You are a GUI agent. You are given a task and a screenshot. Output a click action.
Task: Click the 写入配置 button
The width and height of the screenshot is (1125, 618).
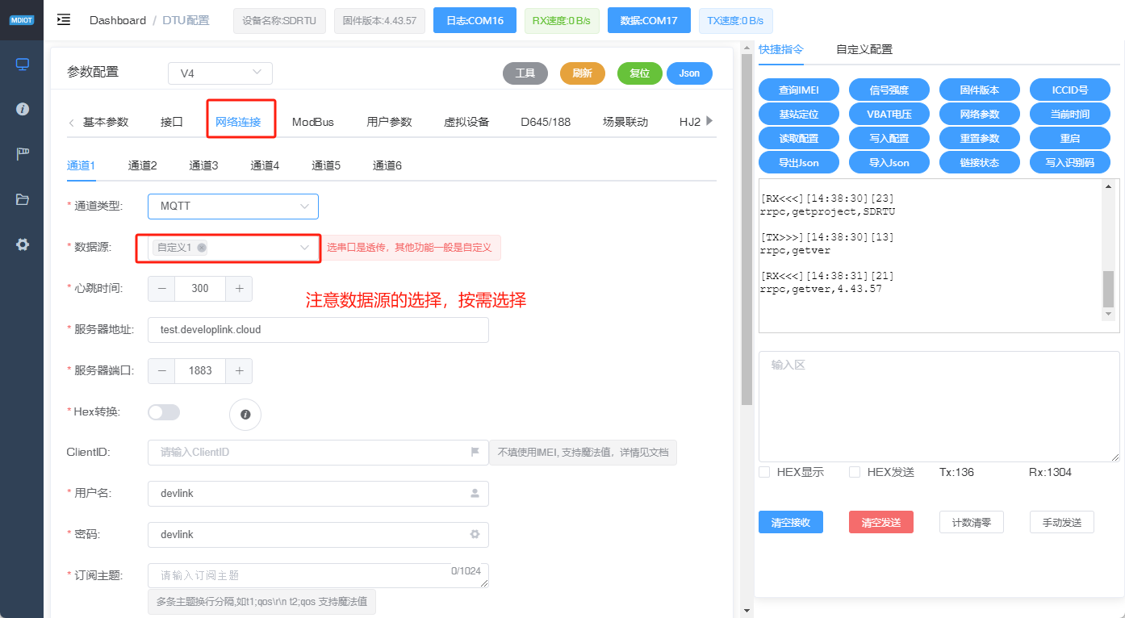[x=889, y=138]
